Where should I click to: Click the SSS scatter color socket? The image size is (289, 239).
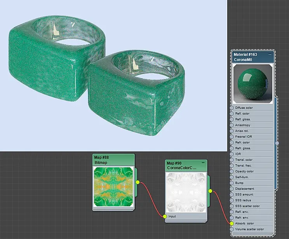(232, 206)
